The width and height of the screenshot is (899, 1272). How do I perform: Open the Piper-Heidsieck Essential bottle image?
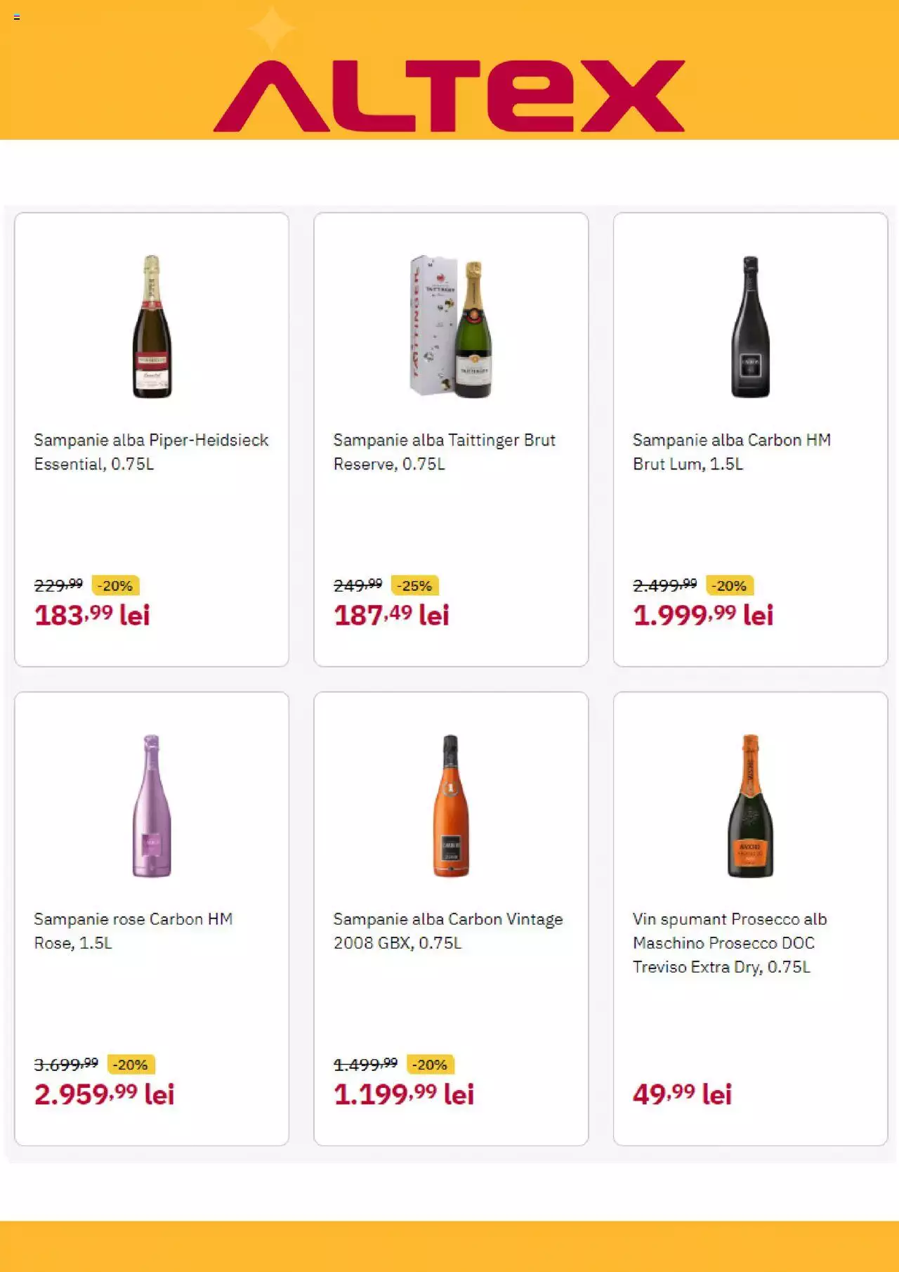[152, 327]
